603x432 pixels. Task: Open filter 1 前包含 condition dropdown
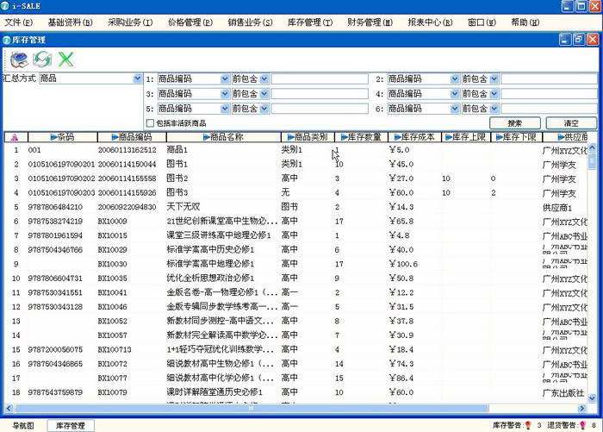[264, 79]
